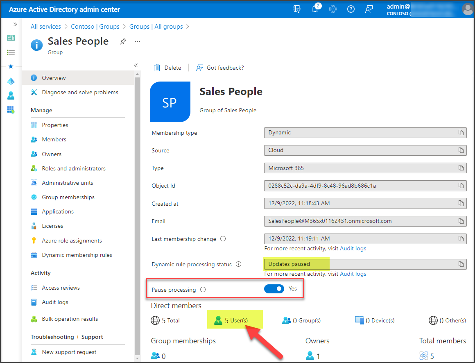The width and height of the screenshot is (475, 363).
Task: Copy the Object Id value
Action: coord(461,186)
